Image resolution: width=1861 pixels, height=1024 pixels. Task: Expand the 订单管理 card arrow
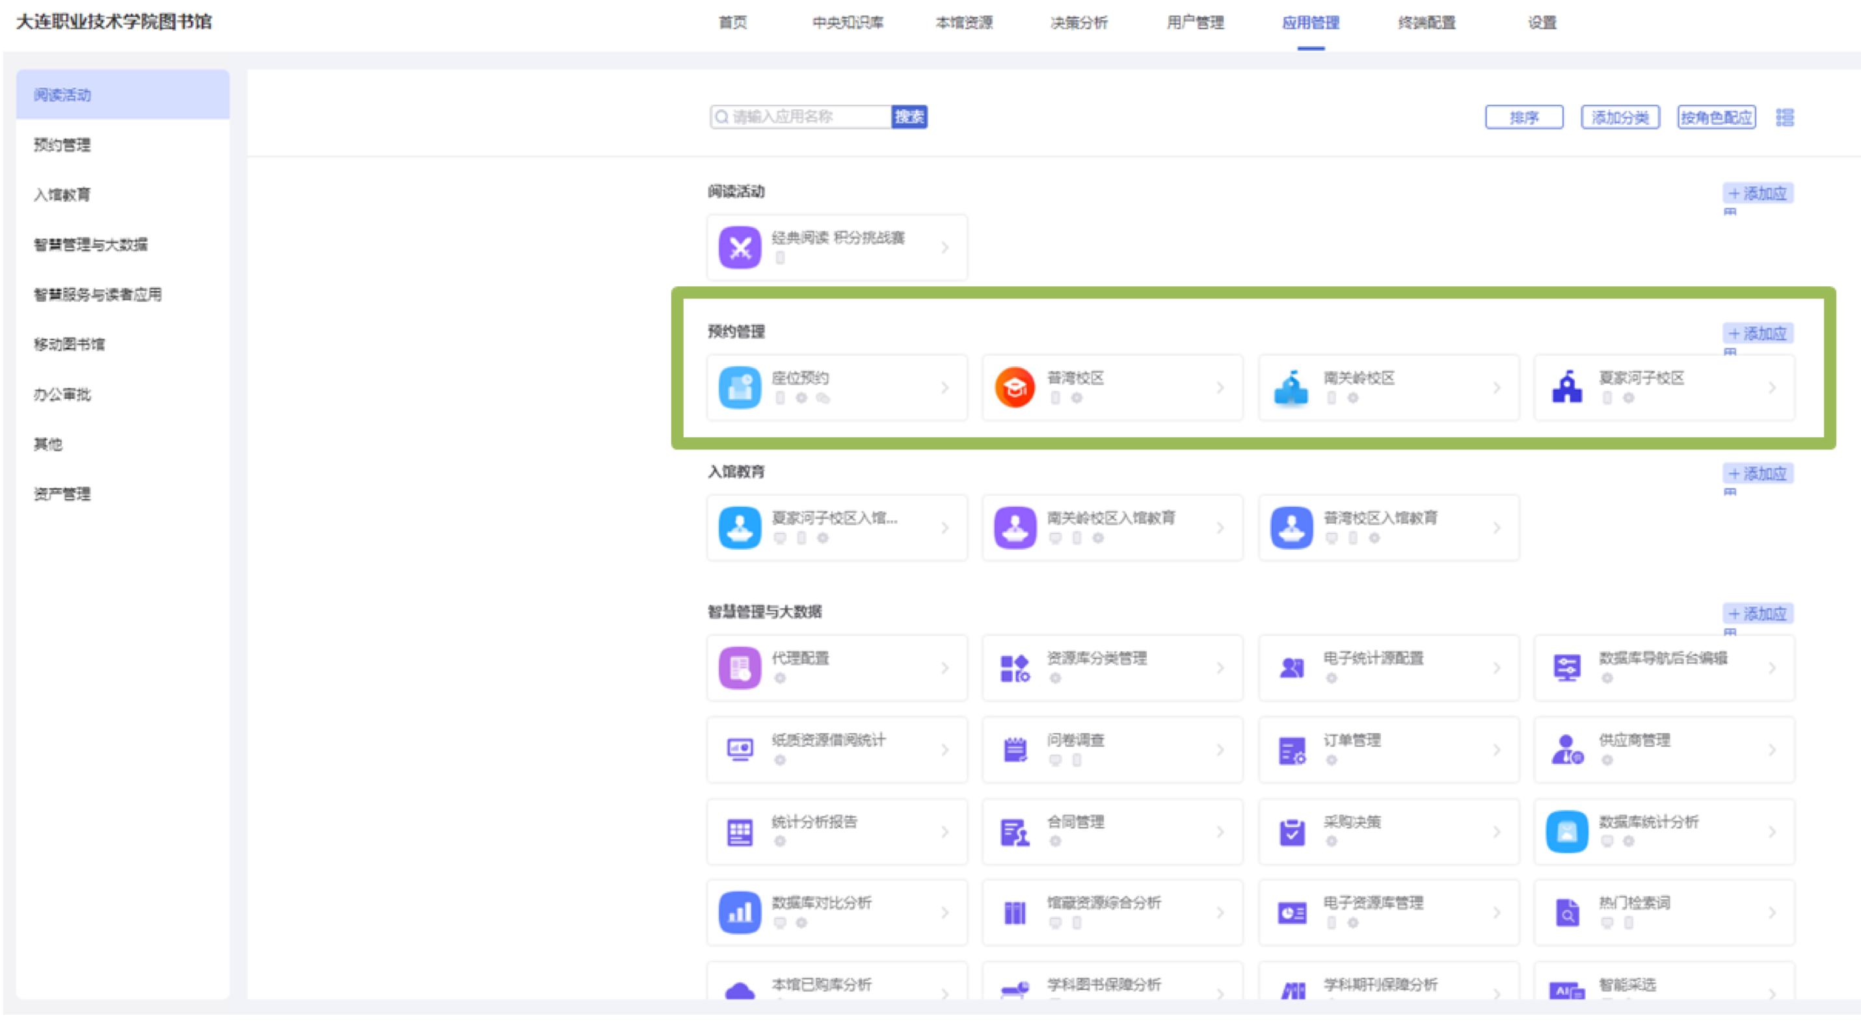(x=1496, y=750)
